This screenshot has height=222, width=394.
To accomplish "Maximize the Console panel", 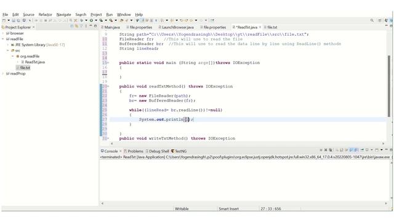I will (x=391, y=150).
